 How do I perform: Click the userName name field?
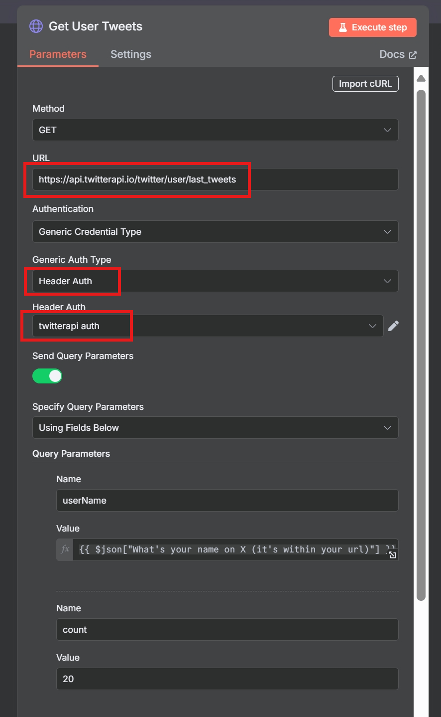click(227, 501)
